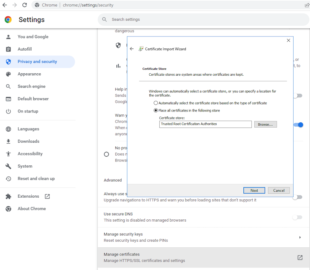Screen dimensions: 310x270
Task: Click the Search engine magnifier icon
Action: [8, 86]
